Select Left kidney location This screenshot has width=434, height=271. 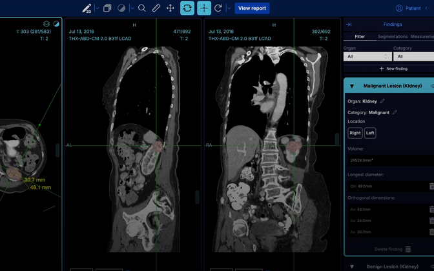coord(370,133)
